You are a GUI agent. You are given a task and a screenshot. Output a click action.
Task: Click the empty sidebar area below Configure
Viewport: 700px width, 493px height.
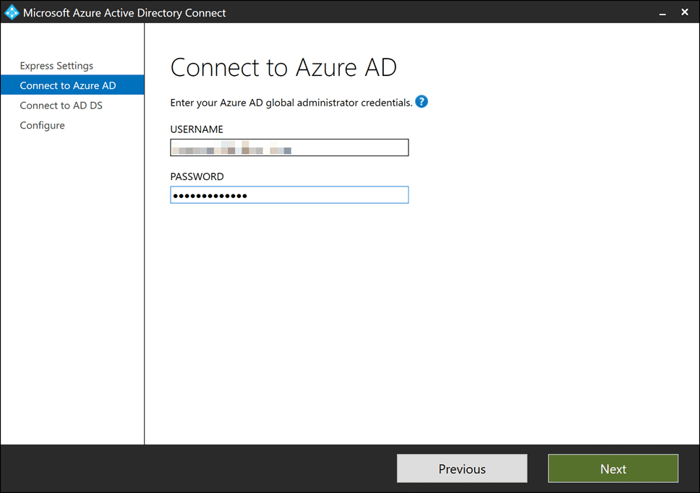(x=72, y=289)
